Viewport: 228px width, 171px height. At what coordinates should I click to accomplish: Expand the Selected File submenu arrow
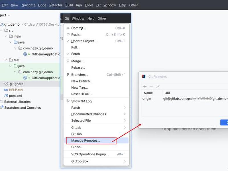[125, 120]
